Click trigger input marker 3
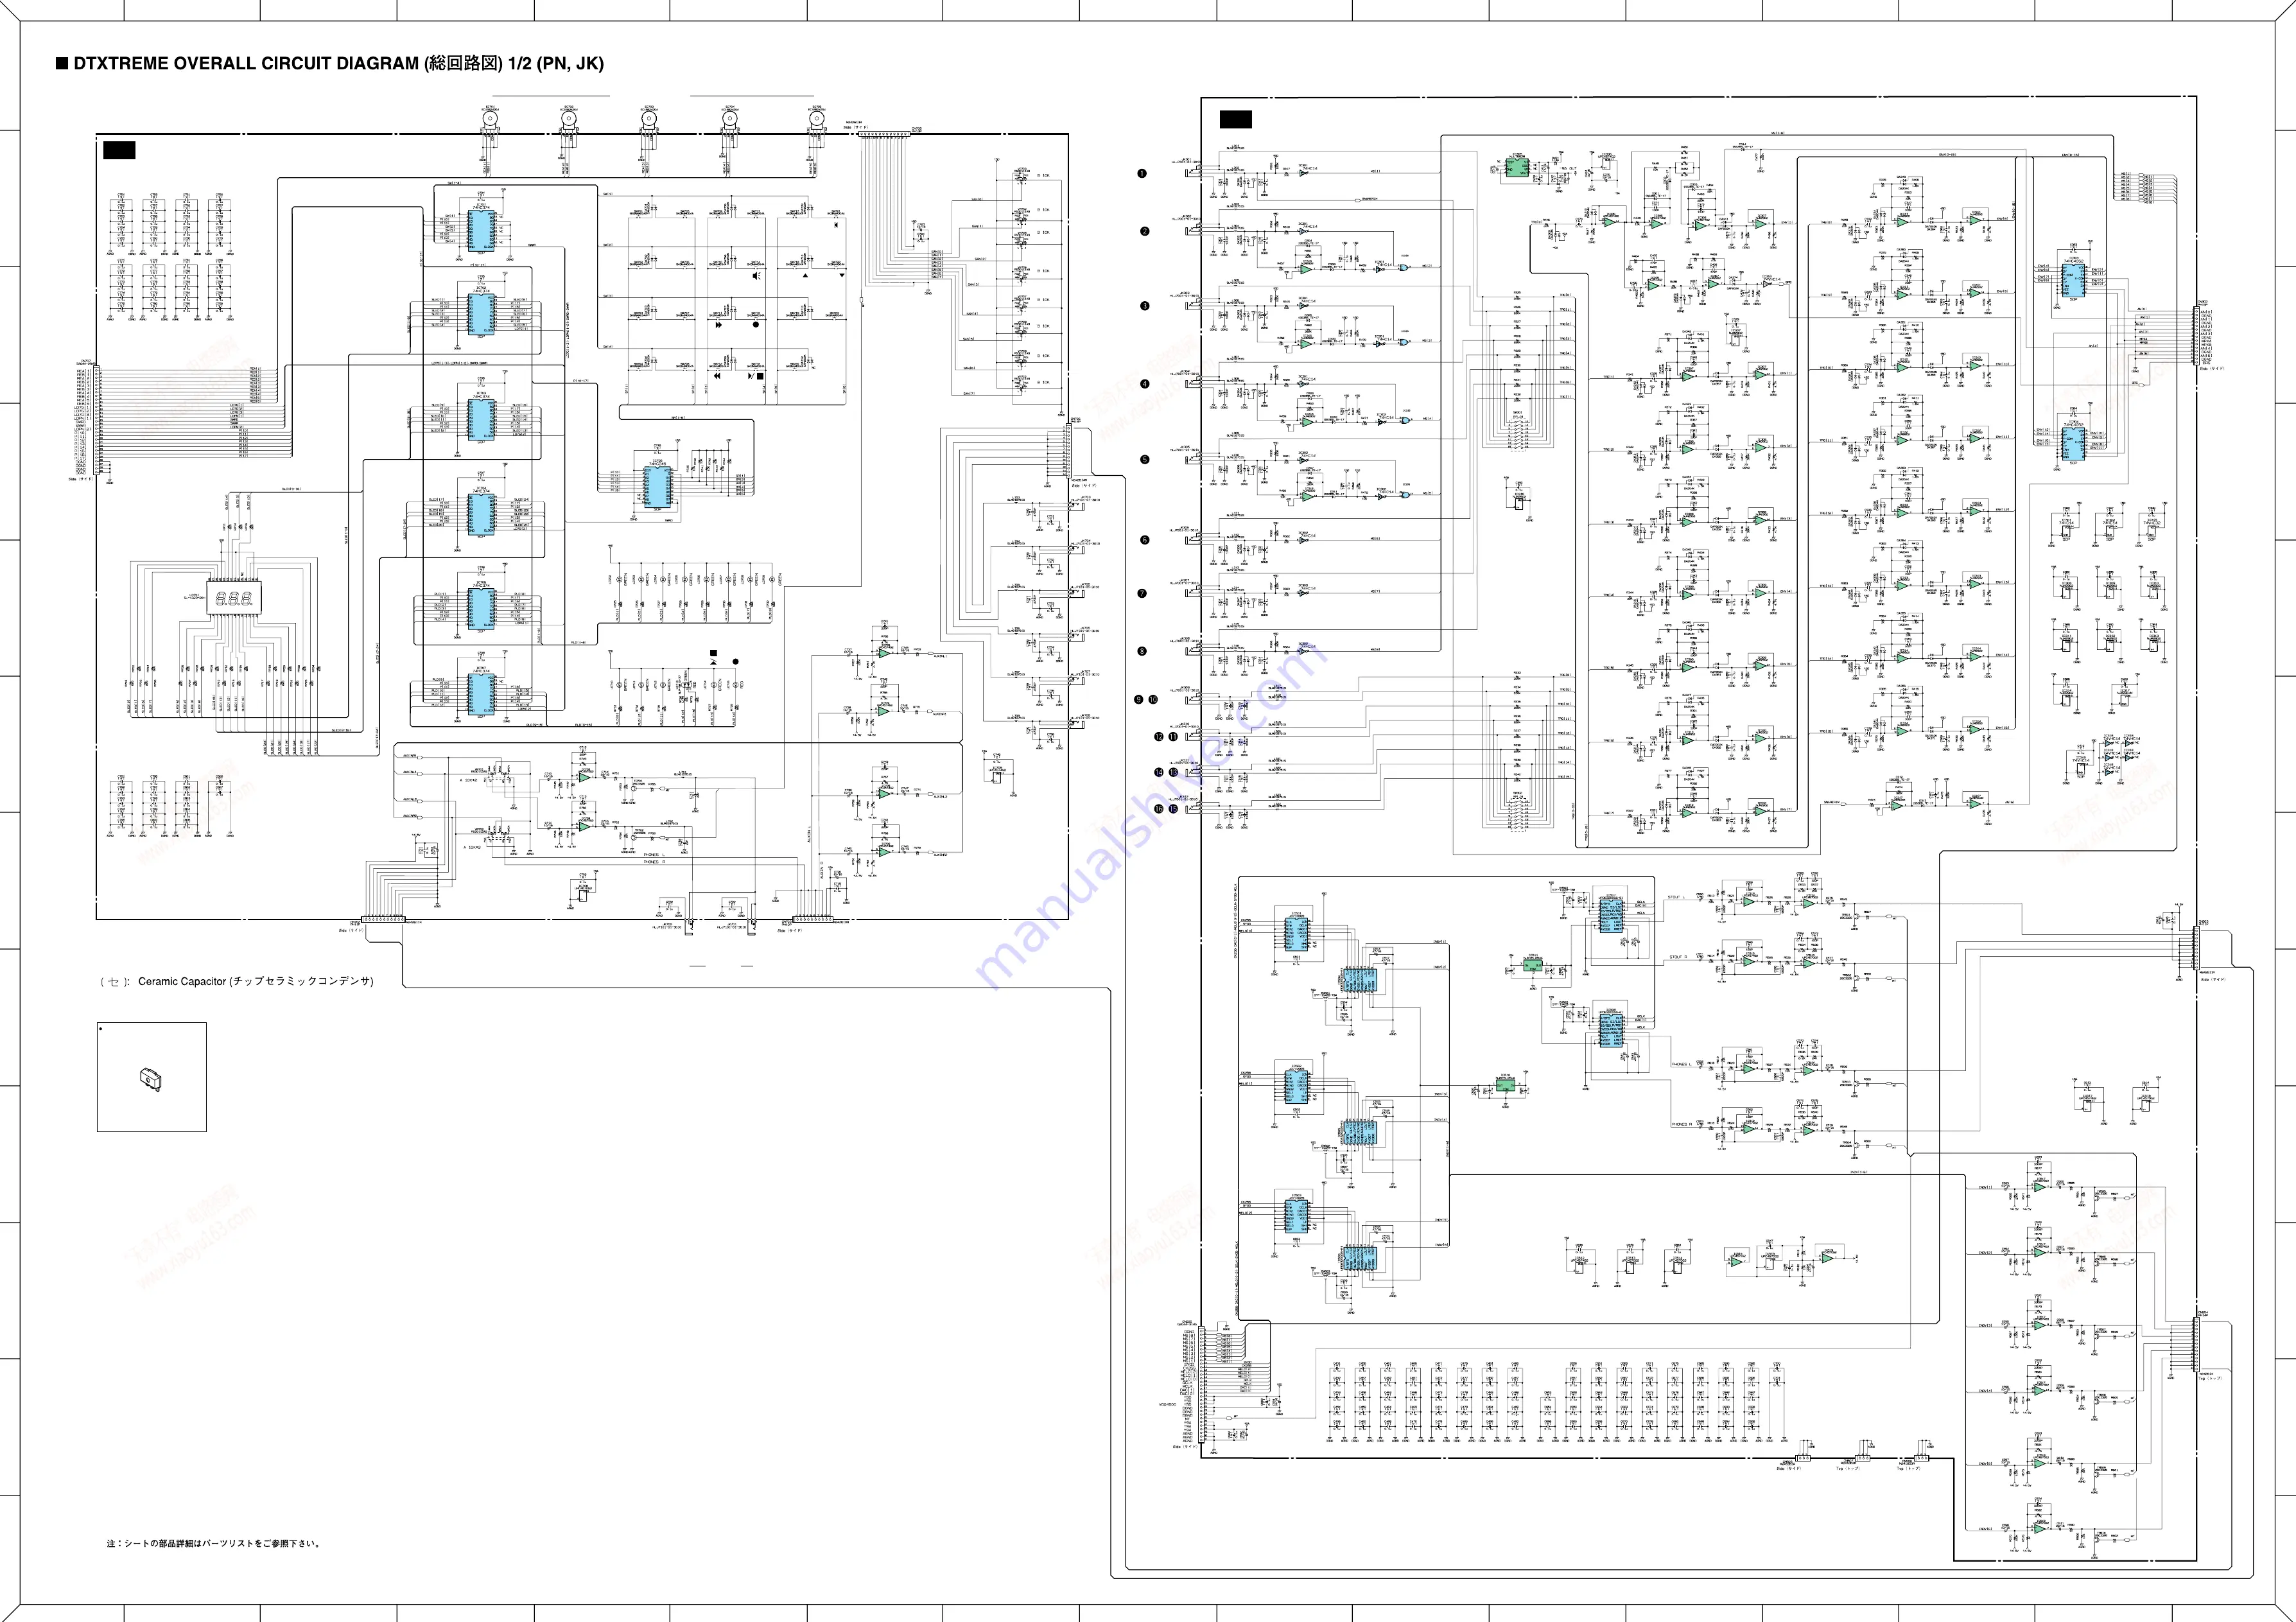The image size is (2296, 1622). point(1145,306)
